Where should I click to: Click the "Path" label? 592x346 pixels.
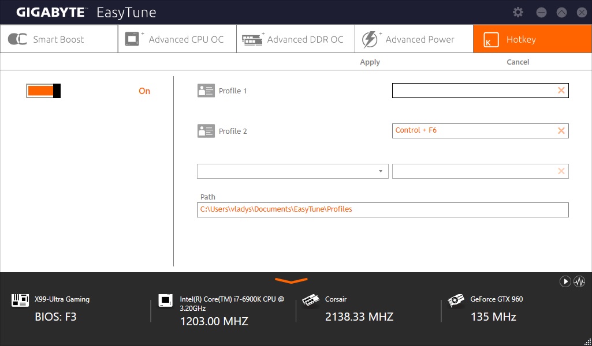point(208,197)
